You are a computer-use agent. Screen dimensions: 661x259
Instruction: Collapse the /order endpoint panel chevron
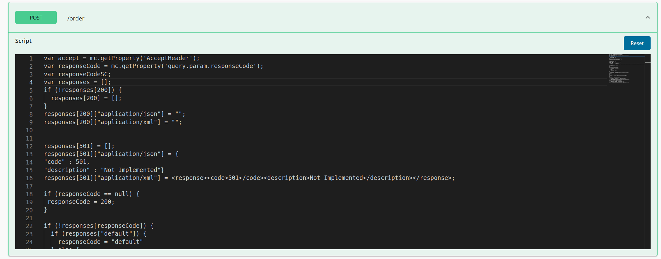point(648,17)
